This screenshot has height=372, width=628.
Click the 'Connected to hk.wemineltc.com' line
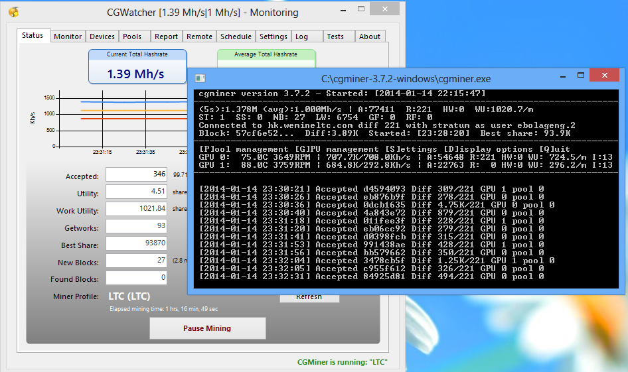pyautogui.click(x=387, y=125)
